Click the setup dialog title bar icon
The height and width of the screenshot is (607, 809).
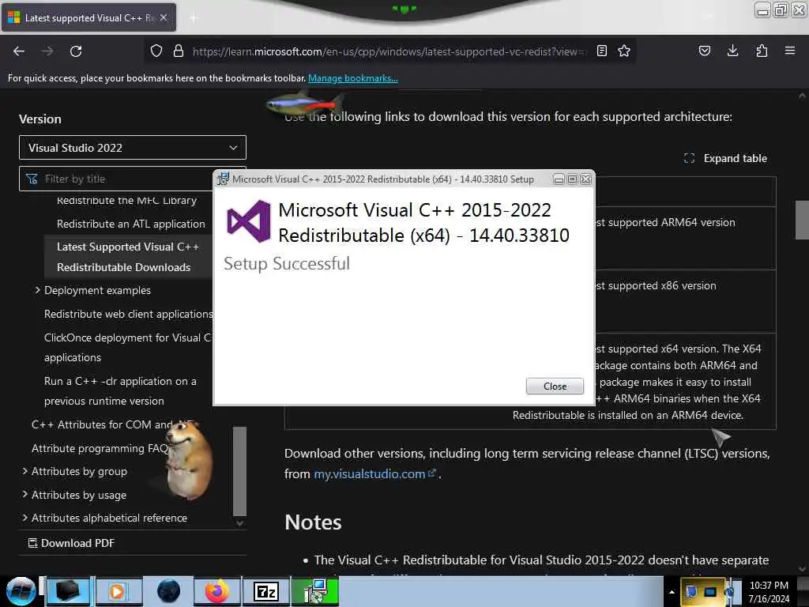click(223, 179)
